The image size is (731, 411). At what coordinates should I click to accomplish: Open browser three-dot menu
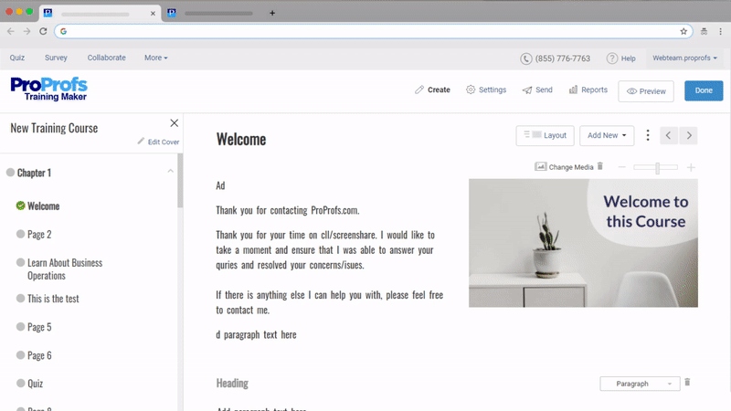720,31
